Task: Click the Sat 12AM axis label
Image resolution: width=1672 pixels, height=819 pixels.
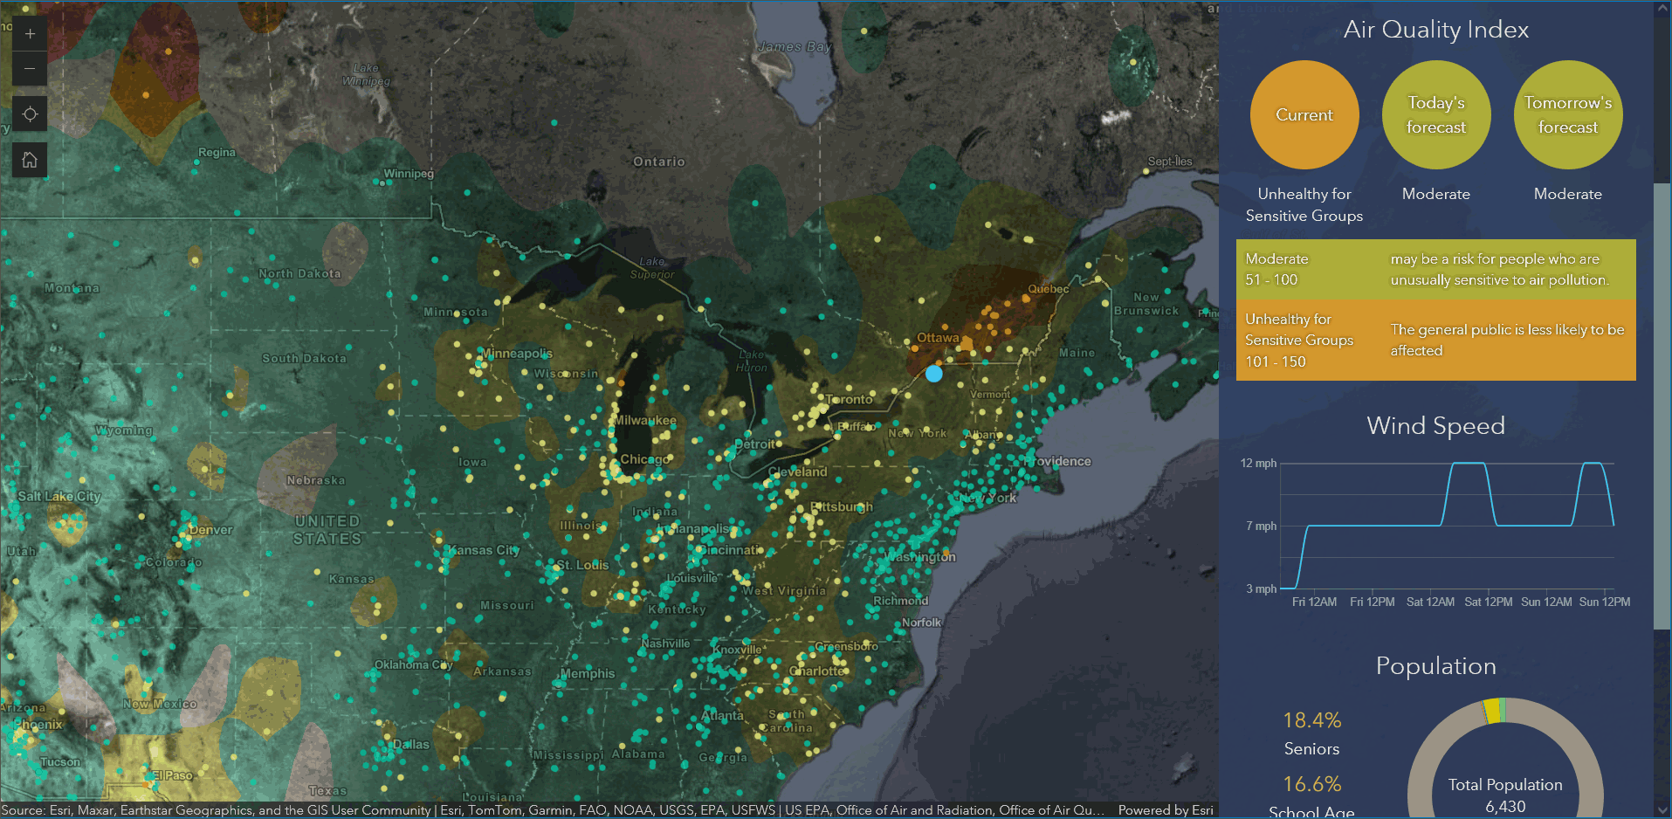Action: (1430, 602)
